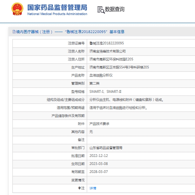Select 济南金浩峰技术有限公司 registrant name

[x=108, y=51]
